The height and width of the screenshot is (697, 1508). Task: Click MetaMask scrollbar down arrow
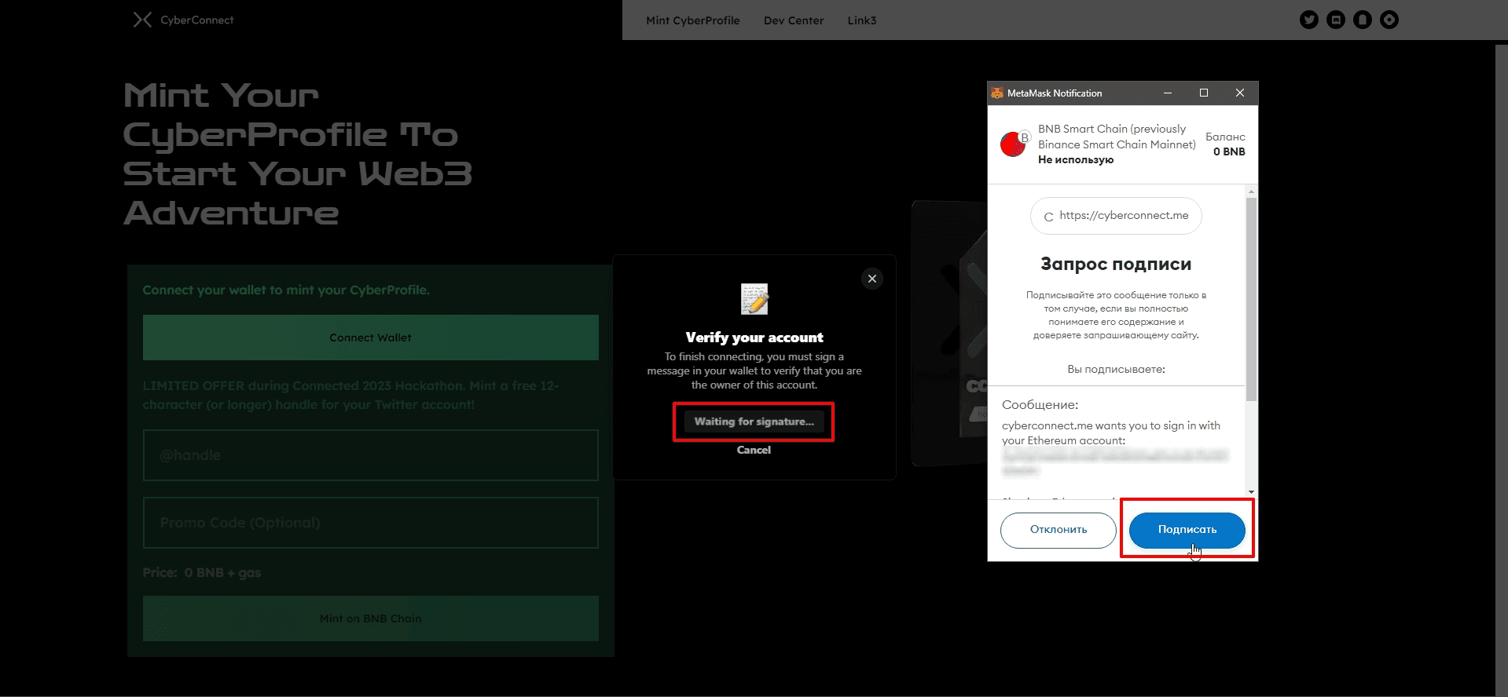1251,492
